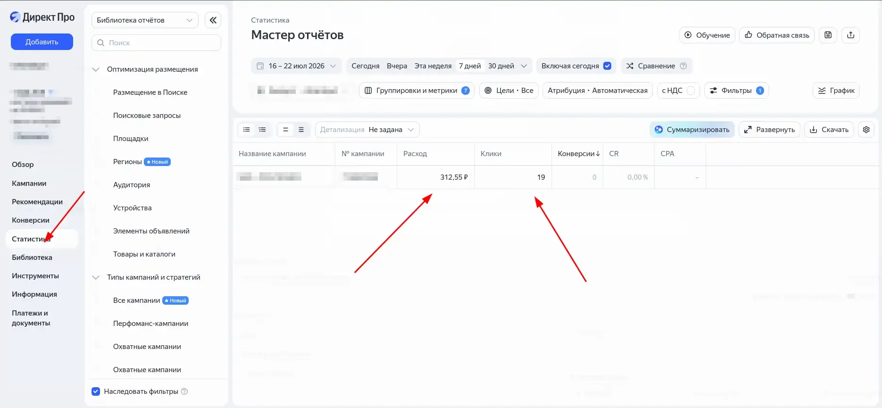The width and height of the screenshot is (882, 408).
Task: Click the Обратная связь button
Action: [777, 35]
